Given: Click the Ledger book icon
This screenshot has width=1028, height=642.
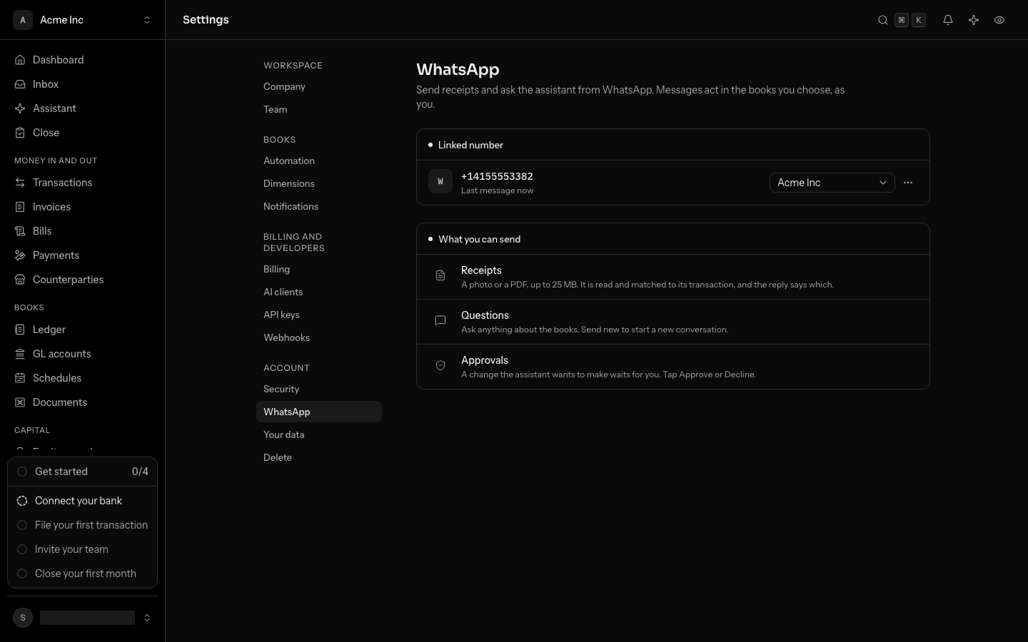Looking at the screenshot, I should pyautogui.click(x=20, y=330).
